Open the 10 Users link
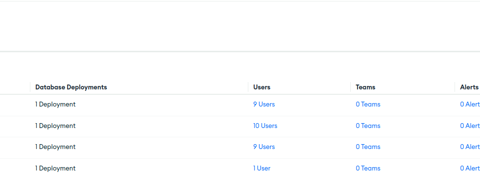This screenshot has width=480, height=192. tap(265, 126)
